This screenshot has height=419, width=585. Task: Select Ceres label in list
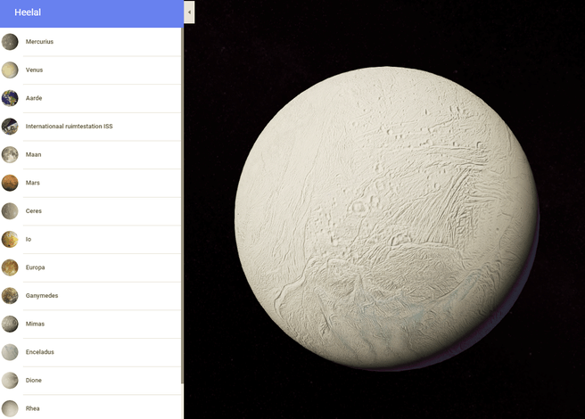(34, 211)
